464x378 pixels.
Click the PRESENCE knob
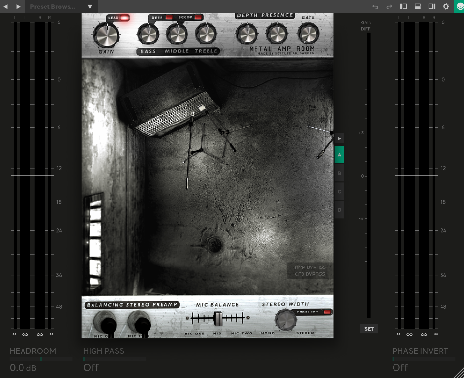277,34
